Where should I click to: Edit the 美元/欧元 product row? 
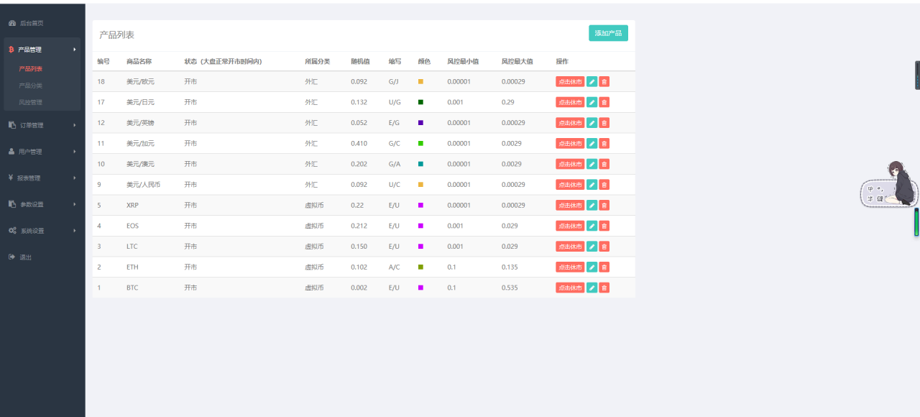coord(592,82)
